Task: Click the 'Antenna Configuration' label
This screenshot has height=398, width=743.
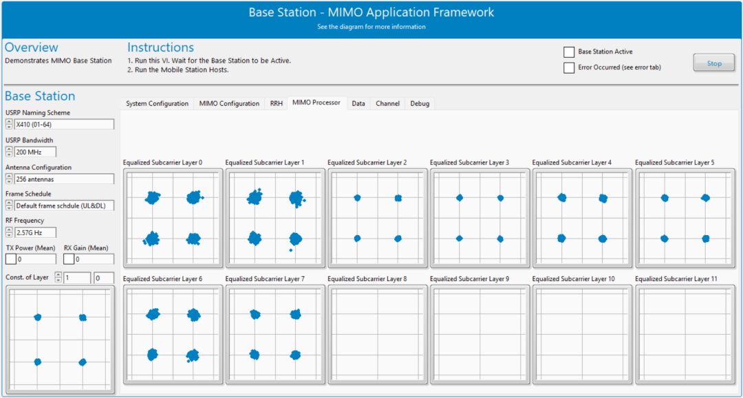Action: (x=39, y=167)
